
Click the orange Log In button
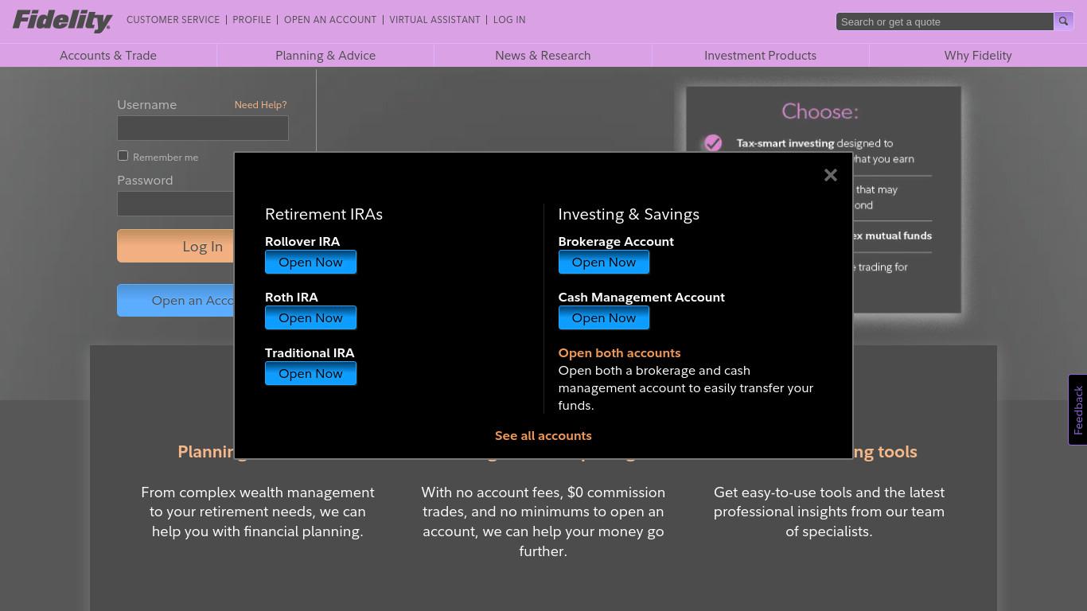click(x=176, y=246)
